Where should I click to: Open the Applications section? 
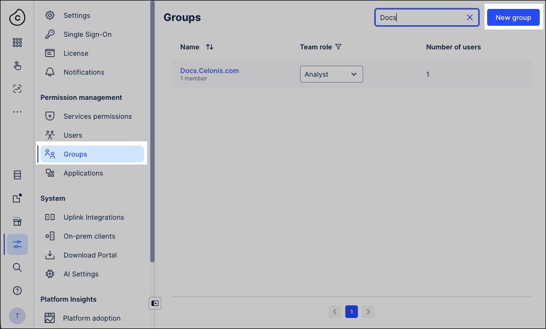coord(83,173)
